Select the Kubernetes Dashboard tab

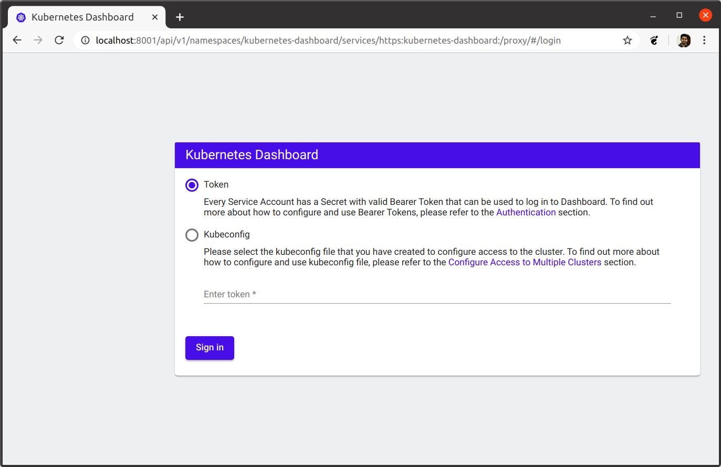87,17
